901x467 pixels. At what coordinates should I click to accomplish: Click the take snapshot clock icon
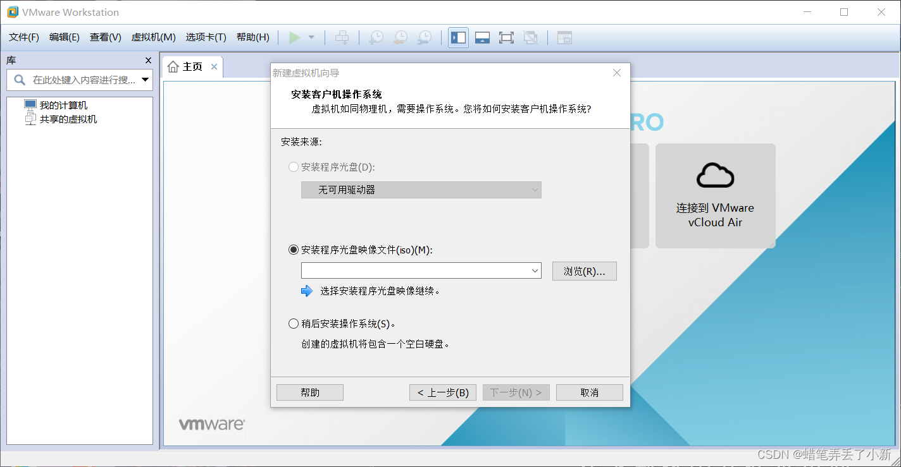tap(376, 37)
